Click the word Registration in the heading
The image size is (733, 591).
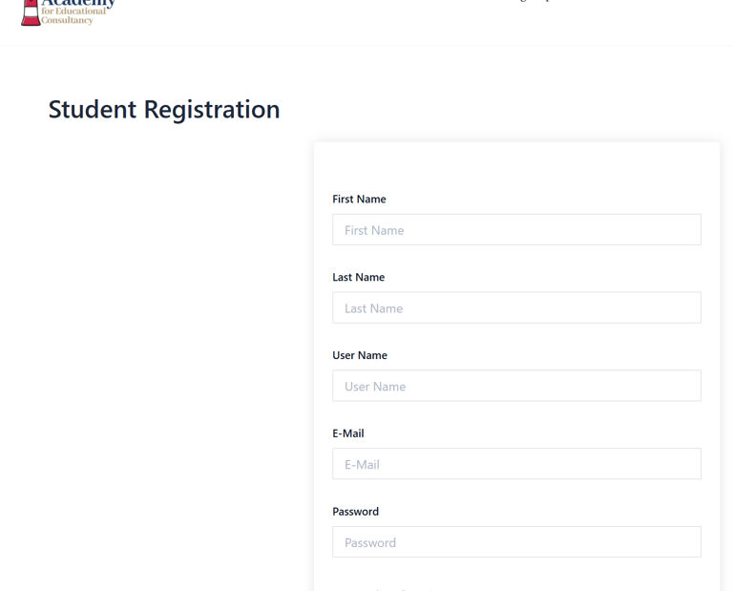(212, 110)
